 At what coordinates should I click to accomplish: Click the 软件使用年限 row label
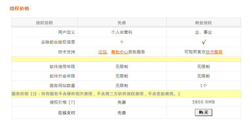(62, 67)
